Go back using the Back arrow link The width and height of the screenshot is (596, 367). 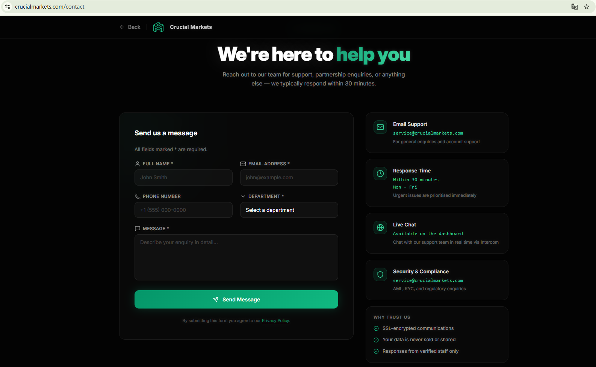[x=130, y=27]
